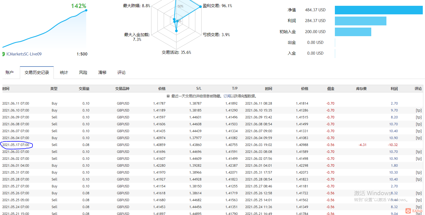Click the 交易活动: 35.6% label
This screenshot has height=215, width=425.
click(176, 52)
